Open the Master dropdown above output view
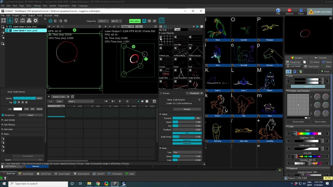 coord(128,26)
